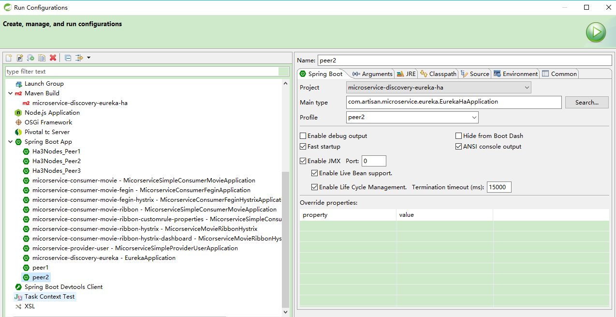This screenshot has height=317, width=616.
Task: Click the Spring Boot icon window title
Action: point(7,7)
